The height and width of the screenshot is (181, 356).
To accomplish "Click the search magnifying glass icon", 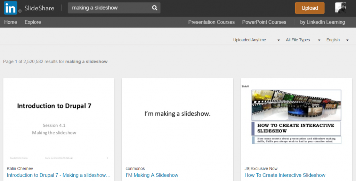I will [x=155, y=8].
